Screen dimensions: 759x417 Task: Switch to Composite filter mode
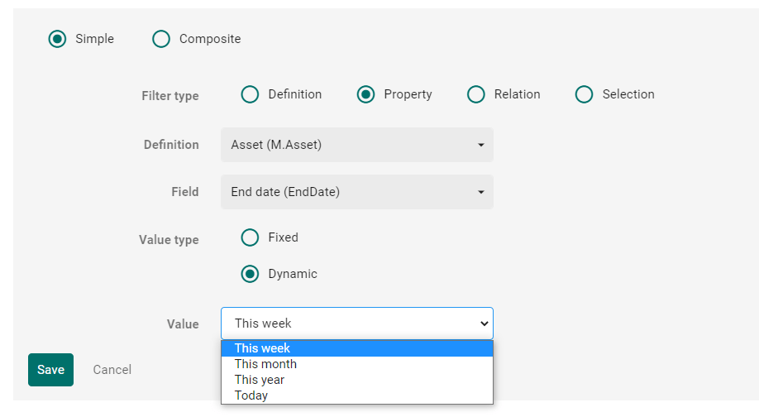pyautogui.click(x=161, y=39)
